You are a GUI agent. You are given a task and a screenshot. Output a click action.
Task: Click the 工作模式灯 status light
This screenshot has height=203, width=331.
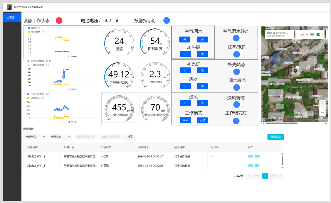tap(236, 121)
